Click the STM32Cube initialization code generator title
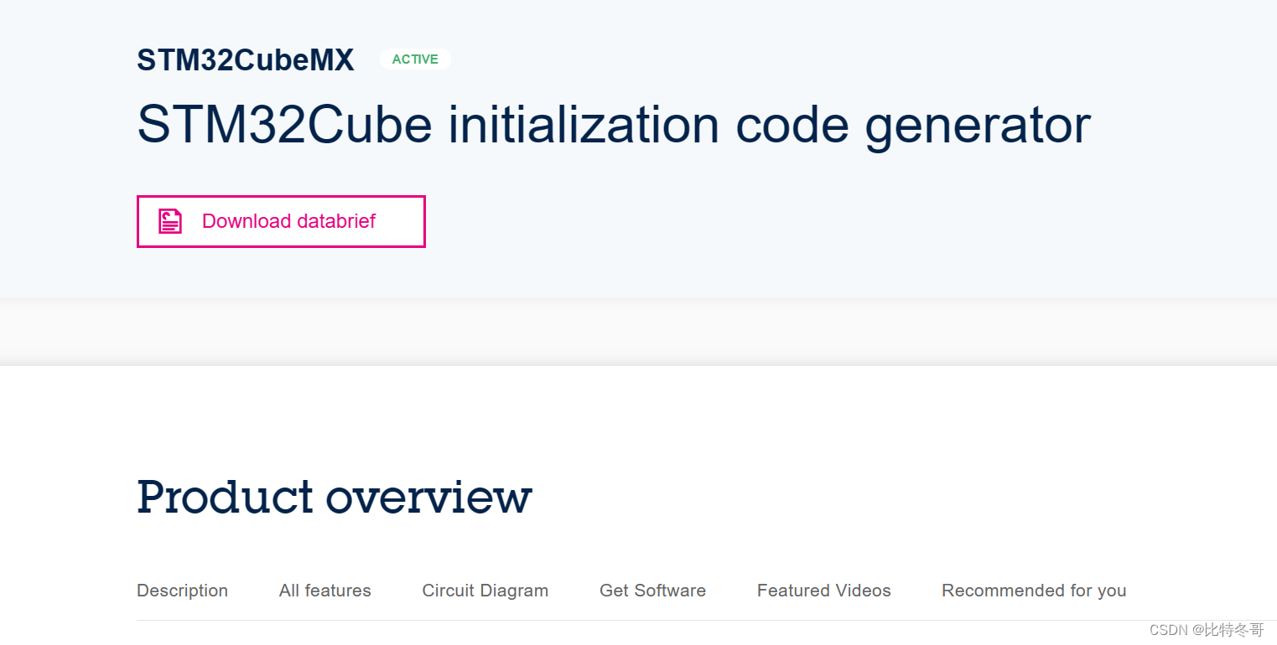The width and height of the screenshot is (1277, 645). [614, 125]
